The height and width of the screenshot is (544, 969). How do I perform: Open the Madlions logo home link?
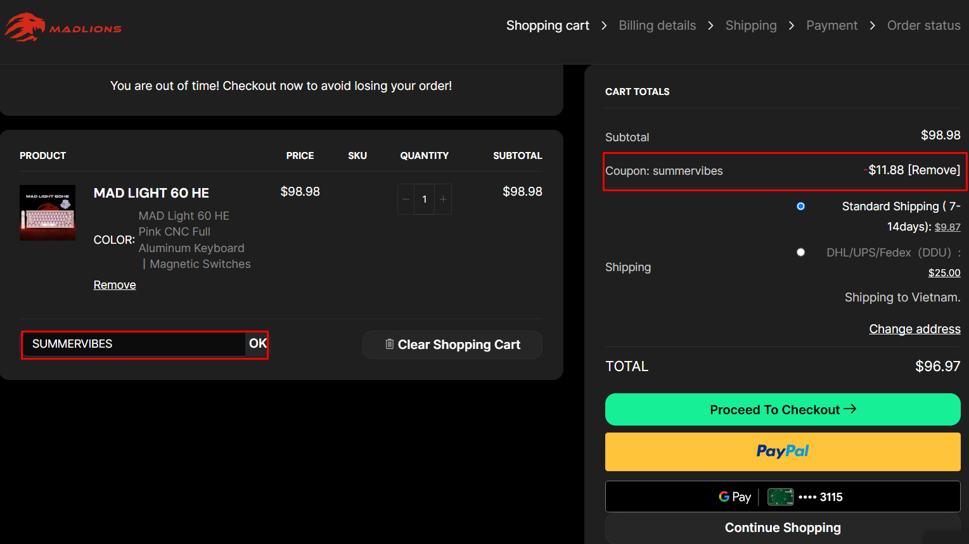(x=63, y=27)
